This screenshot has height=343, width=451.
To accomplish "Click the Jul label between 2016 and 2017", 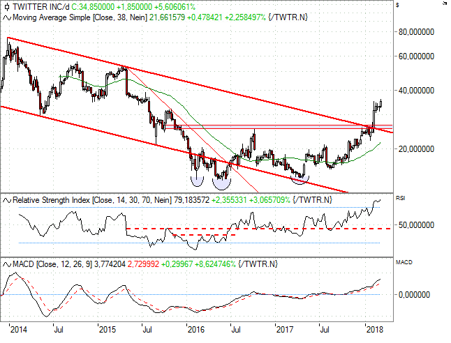I will tap(236, 330).
